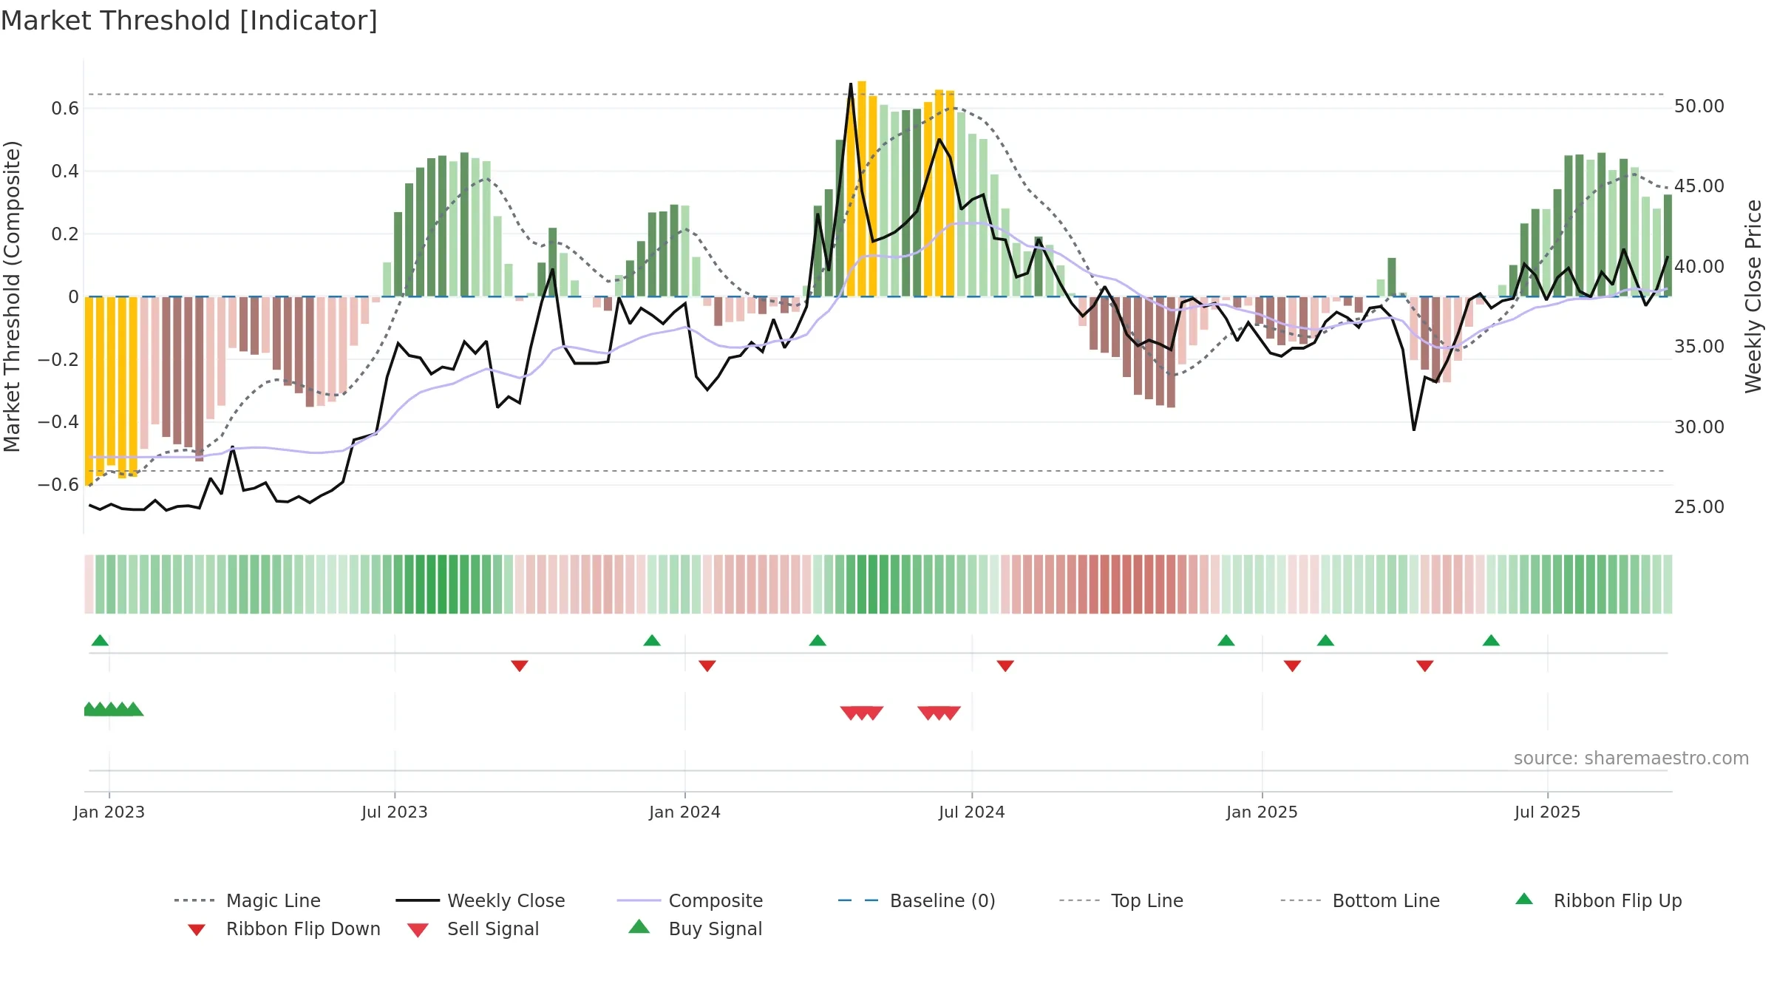The image size is (1774, 998).
Task: Toggle the Magic Line legend entry
Action: [x=247, y=900]
